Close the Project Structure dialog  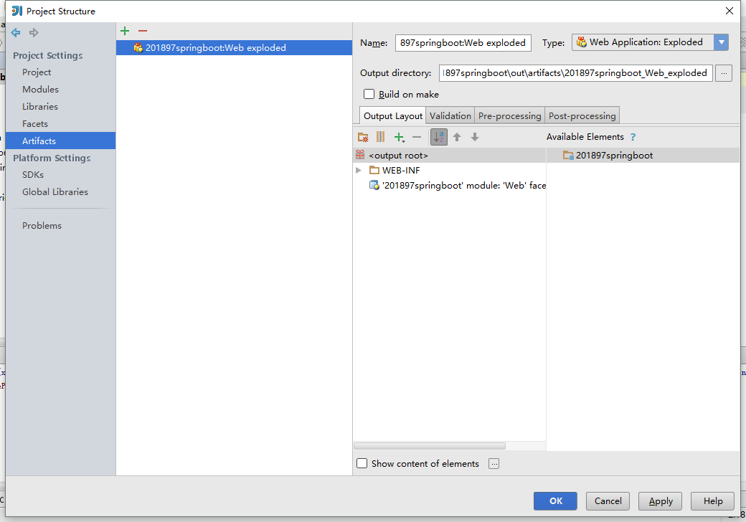pyautogui.click(x=729, y=11)
